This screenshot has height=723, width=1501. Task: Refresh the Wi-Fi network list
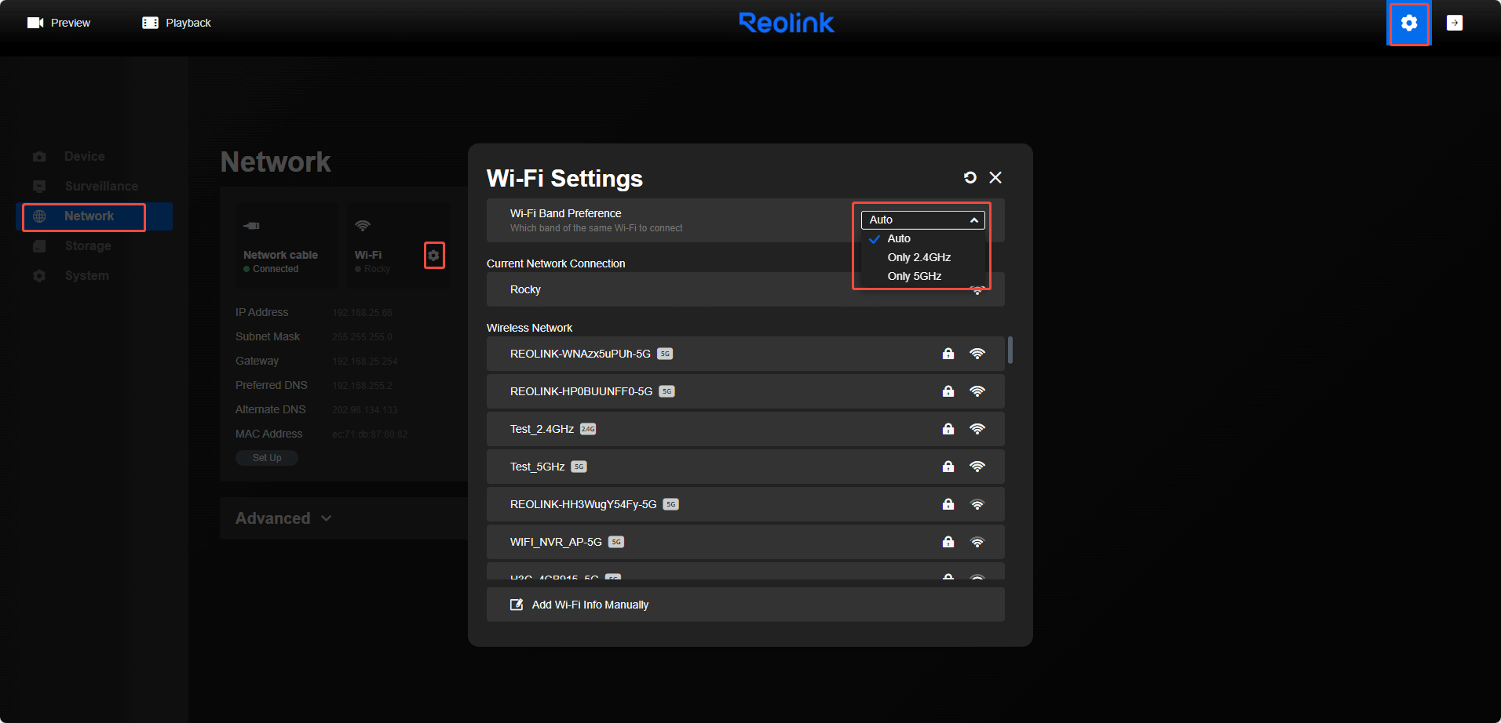point(970,177)
